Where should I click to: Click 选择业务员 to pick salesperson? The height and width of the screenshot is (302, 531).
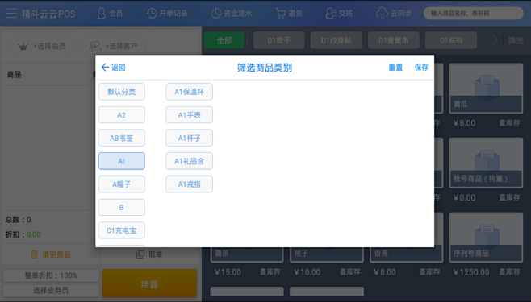pos(51,290)
